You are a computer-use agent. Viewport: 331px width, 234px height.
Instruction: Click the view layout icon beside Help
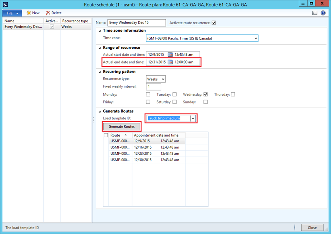click(x=315, y=13)
